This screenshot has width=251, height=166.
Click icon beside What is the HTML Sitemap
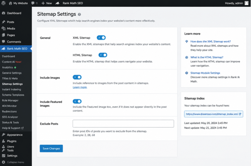click(187, 57)
